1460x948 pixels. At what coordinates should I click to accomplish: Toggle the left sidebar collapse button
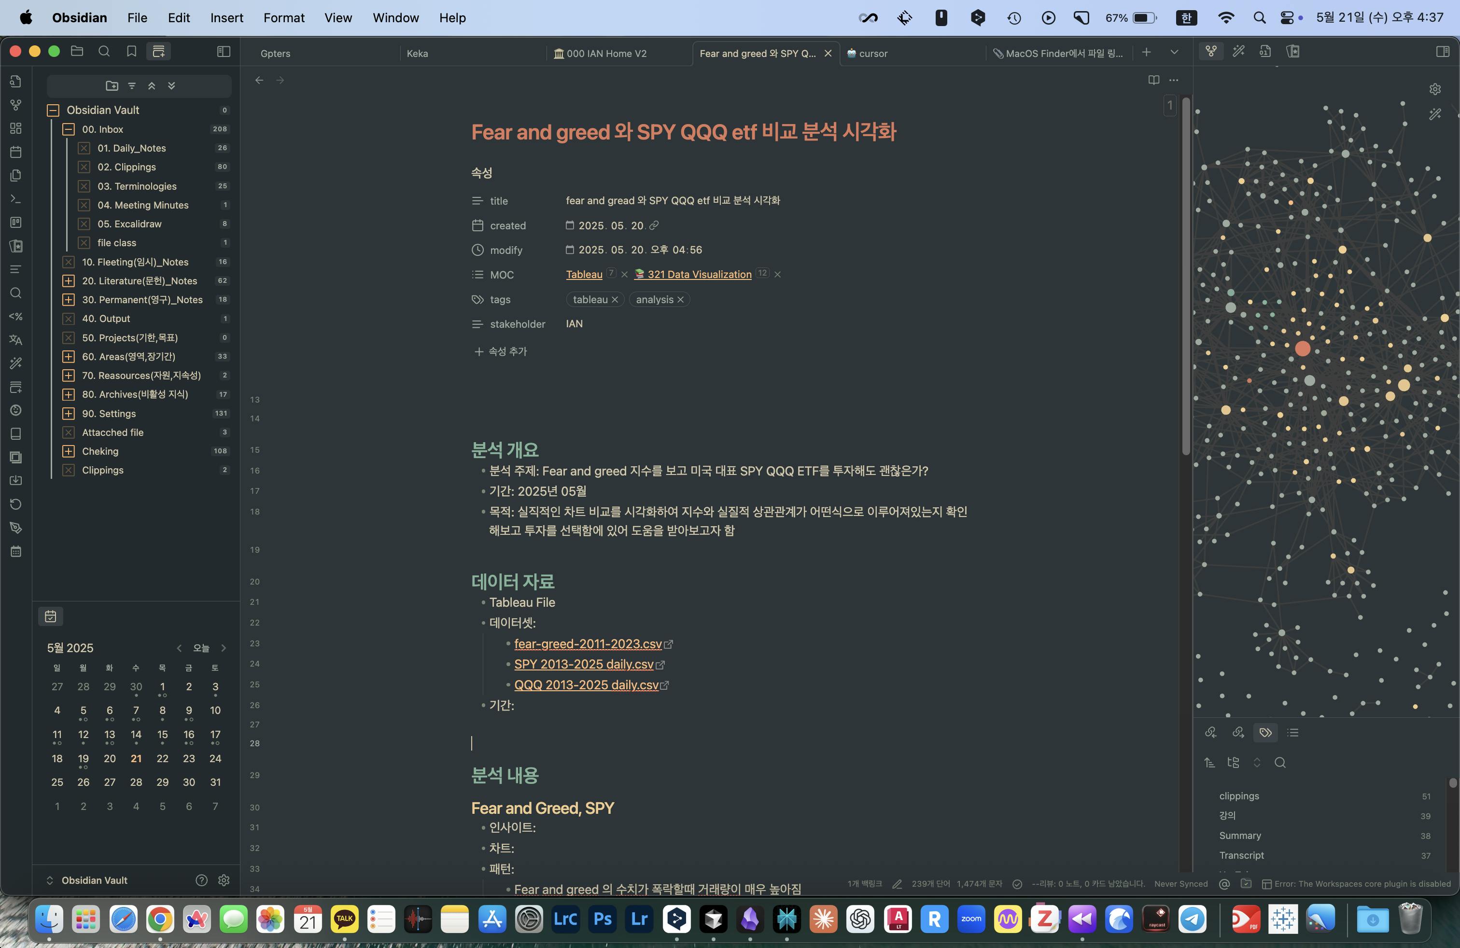[223, 52]
